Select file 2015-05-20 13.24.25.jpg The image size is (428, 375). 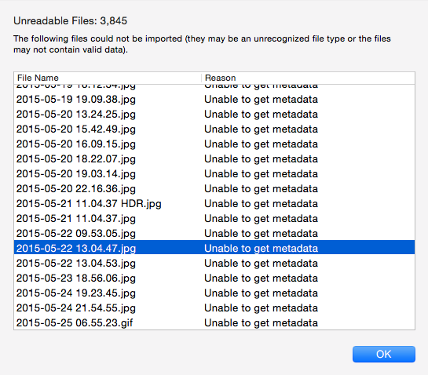(x=214, y=115)
